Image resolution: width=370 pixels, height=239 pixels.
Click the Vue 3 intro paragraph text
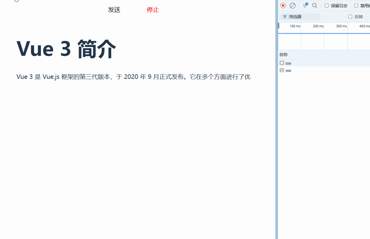(133, 77)
